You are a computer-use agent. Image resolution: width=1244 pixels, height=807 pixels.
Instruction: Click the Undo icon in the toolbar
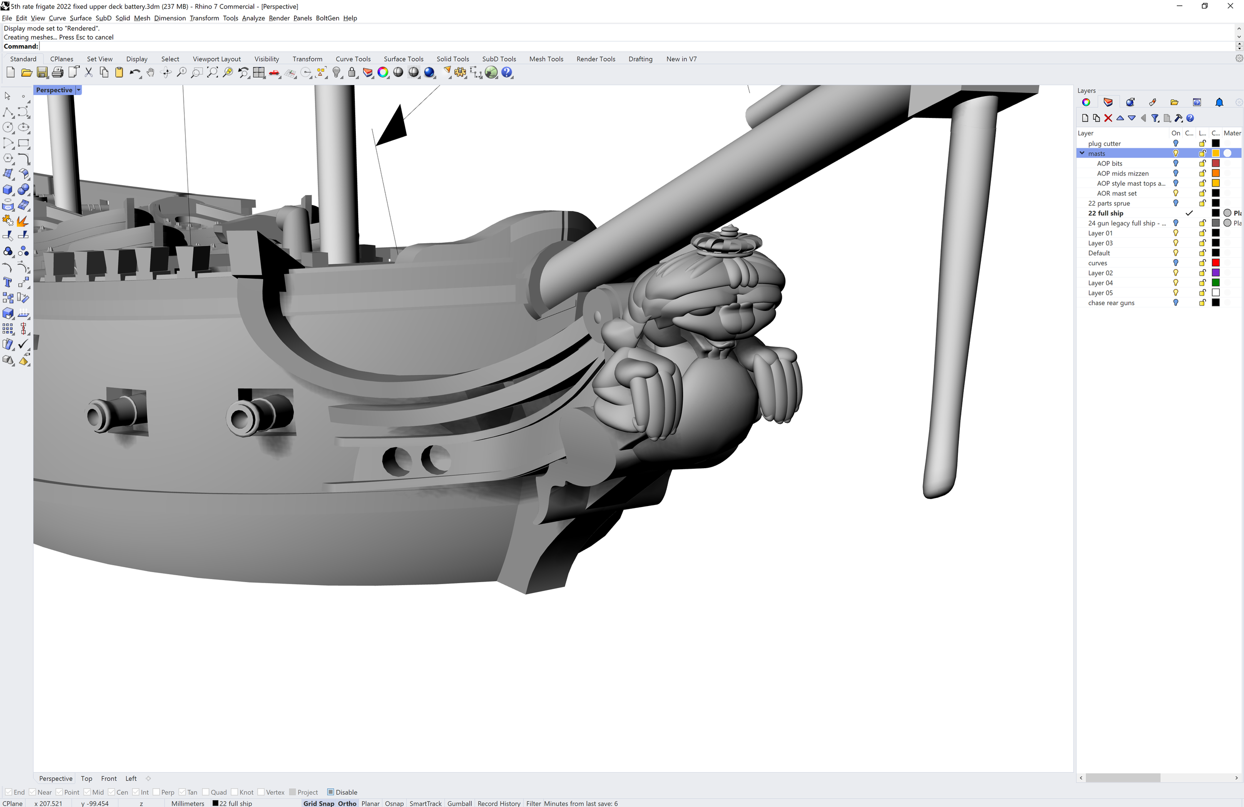pos(135,72)
